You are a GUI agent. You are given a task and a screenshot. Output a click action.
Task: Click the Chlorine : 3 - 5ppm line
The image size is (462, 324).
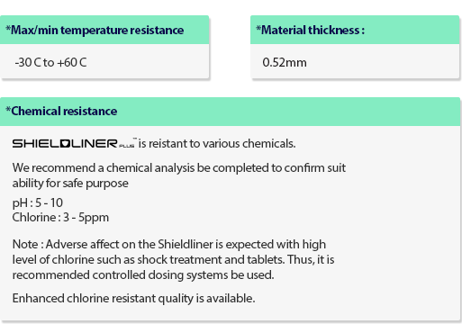click(x=60, y=218)
